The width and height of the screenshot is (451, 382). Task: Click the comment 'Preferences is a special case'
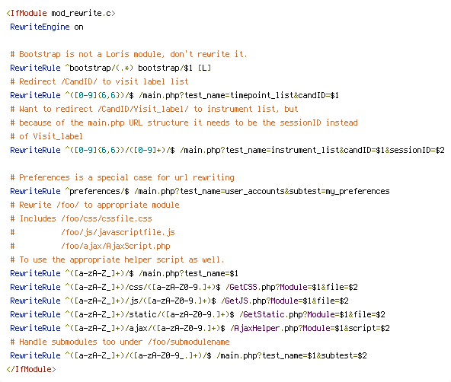point(122,177)
